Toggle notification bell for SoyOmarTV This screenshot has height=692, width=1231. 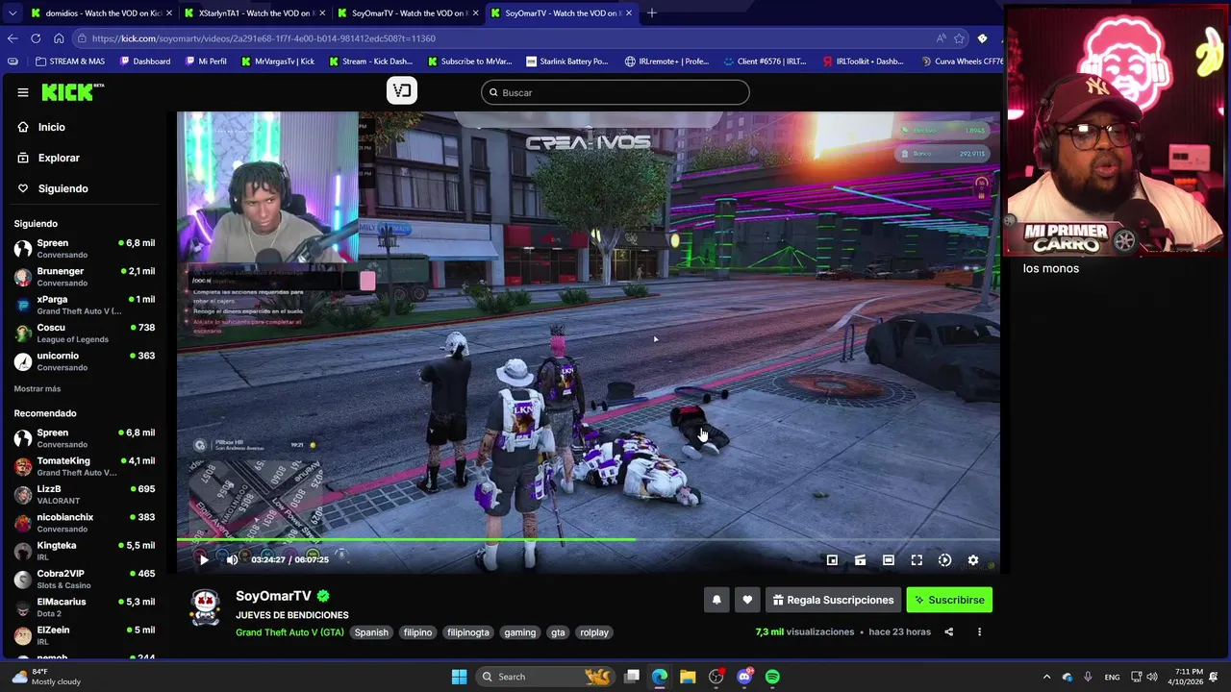(716, 600)
